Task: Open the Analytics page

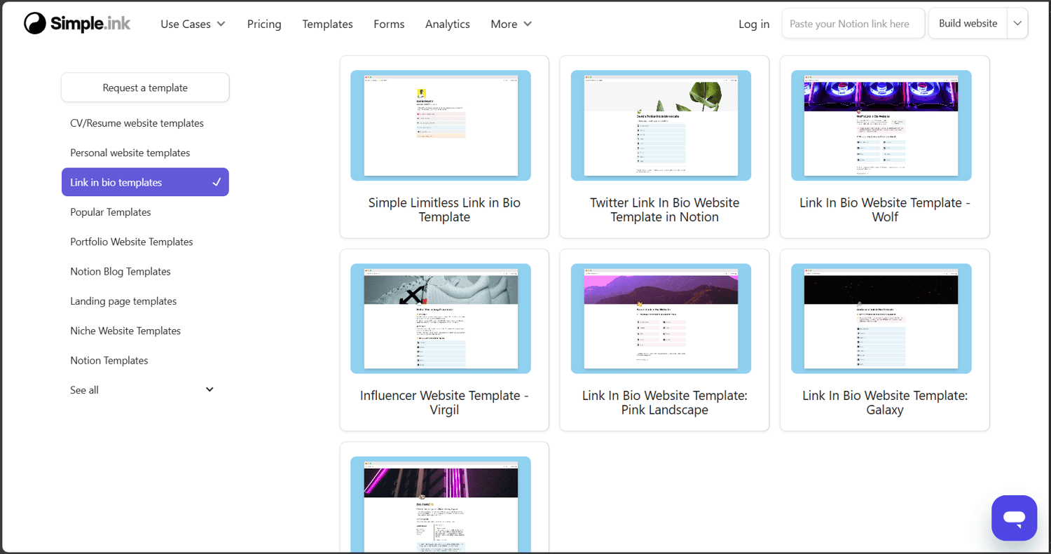Action: click(x=448, y=24)
